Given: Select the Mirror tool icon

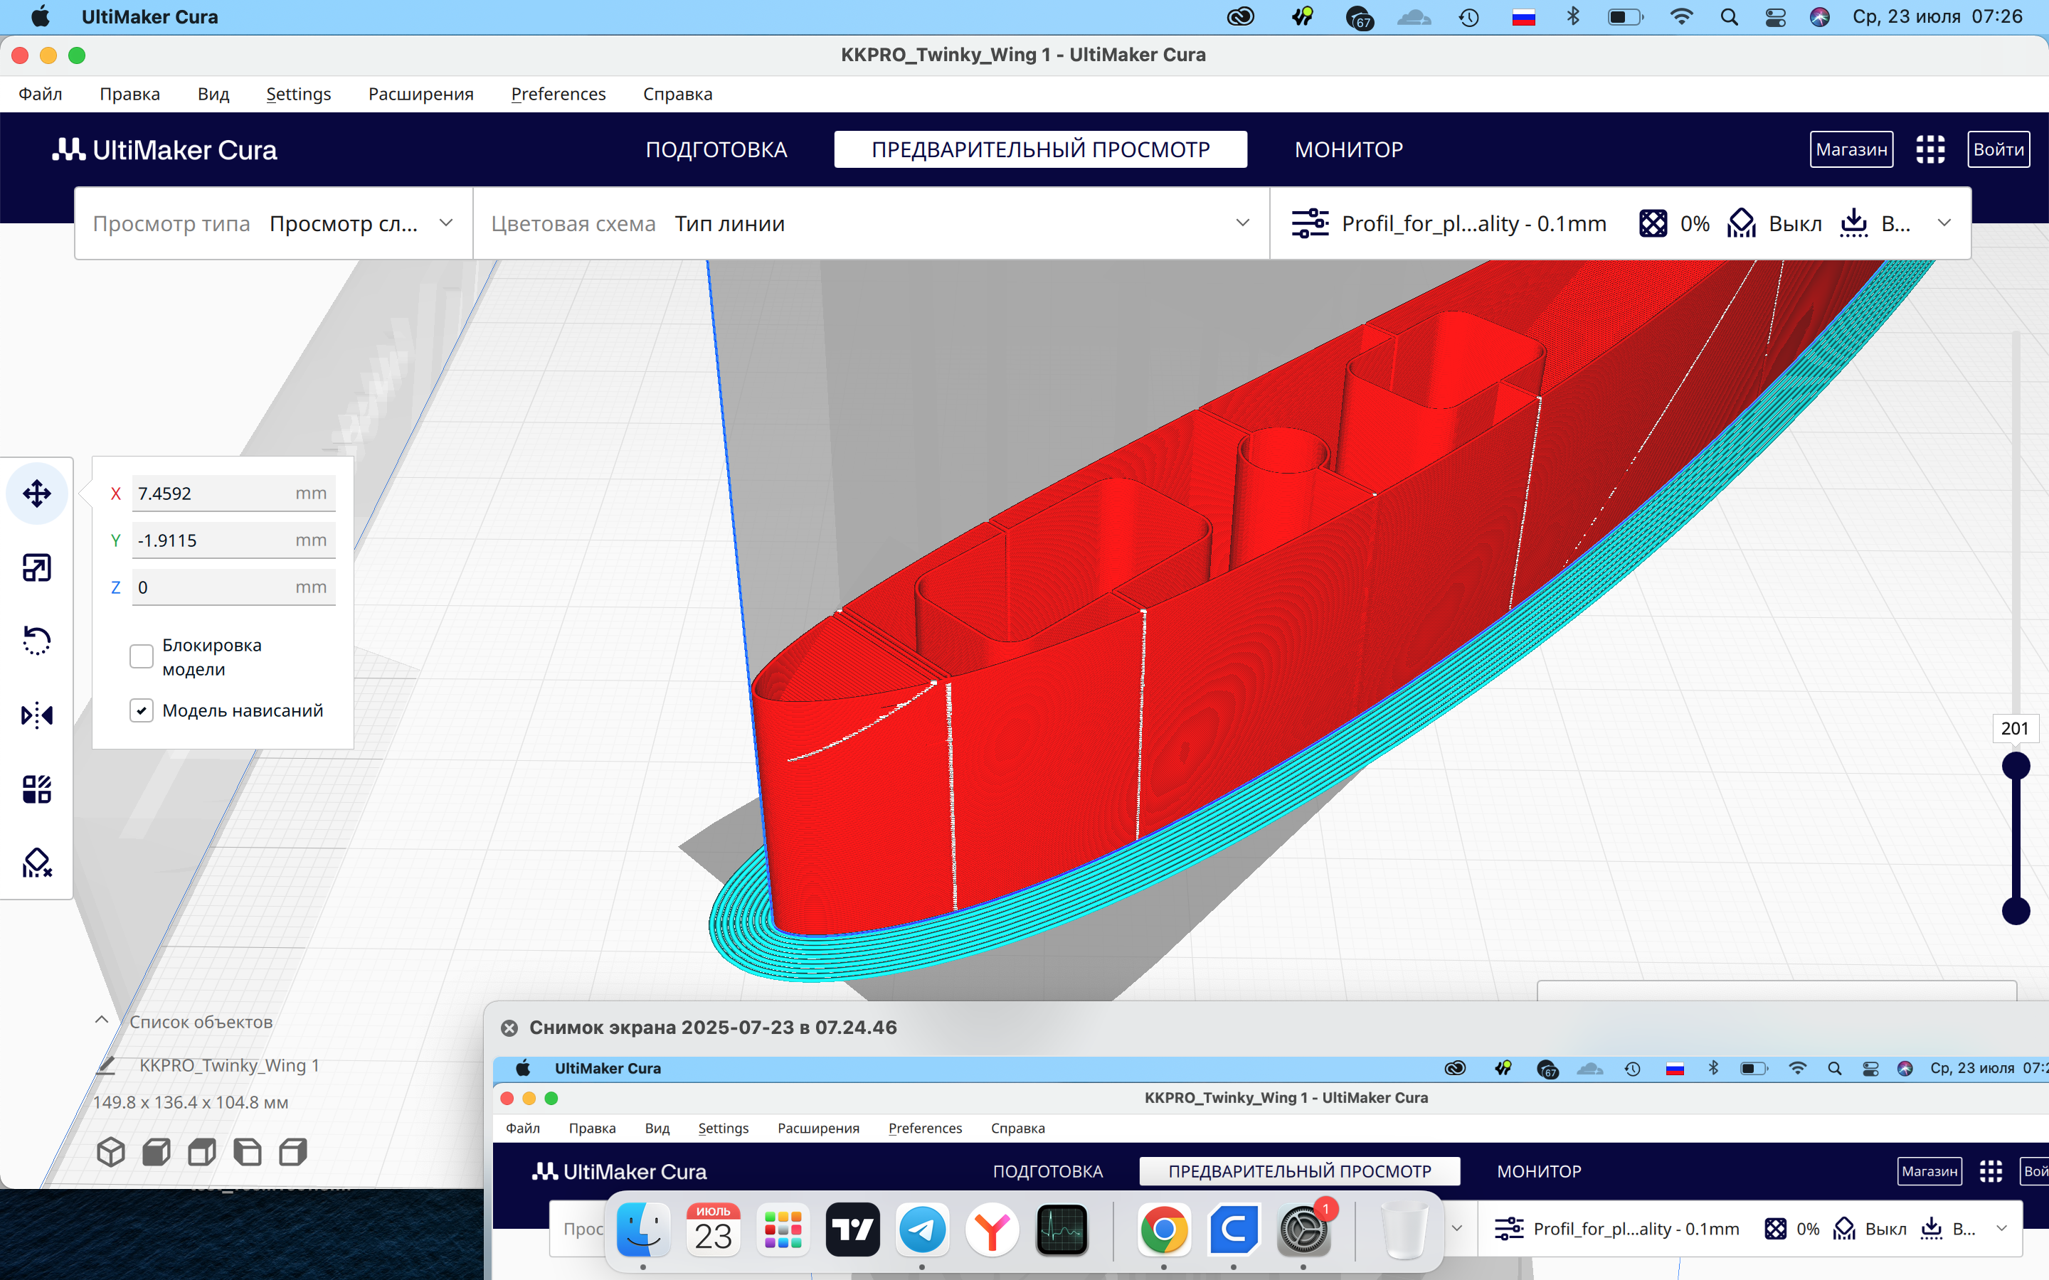Looking at the screenshot, I should click(36, 715).
